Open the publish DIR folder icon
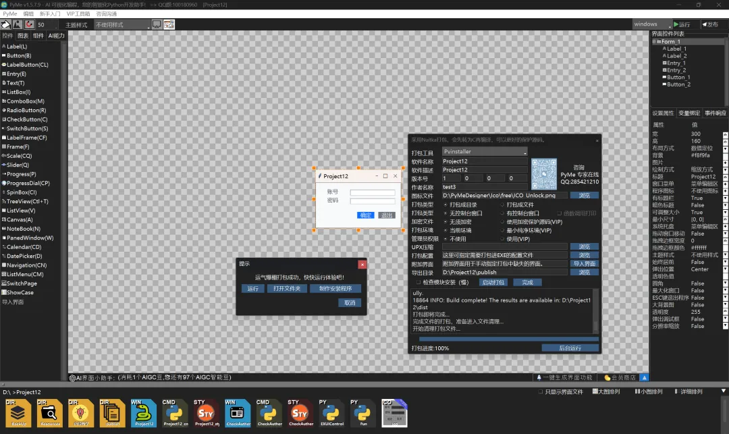 pyautogui.click(x=112, y=413)
